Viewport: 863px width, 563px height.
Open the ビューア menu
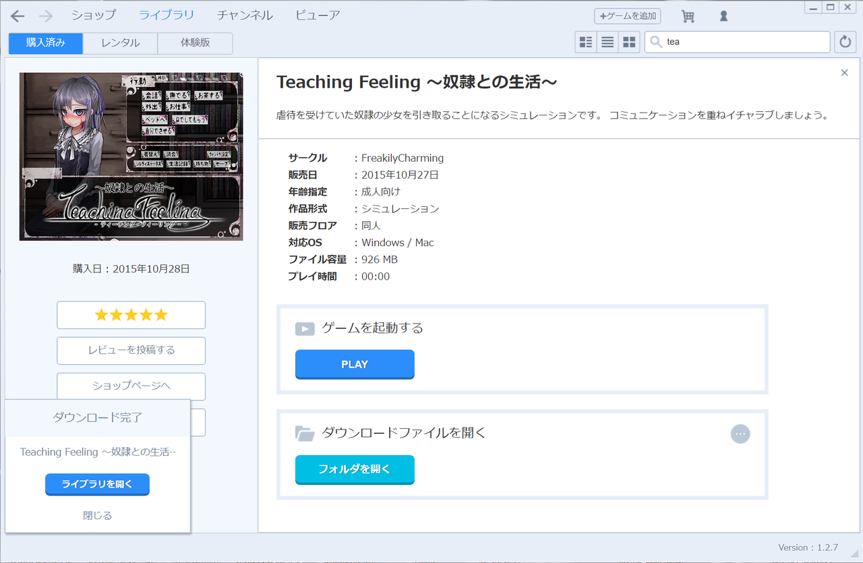click(x=318, y=15)
